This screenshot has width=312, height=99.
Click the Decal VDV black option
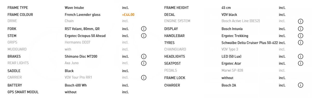click(229, 15)
